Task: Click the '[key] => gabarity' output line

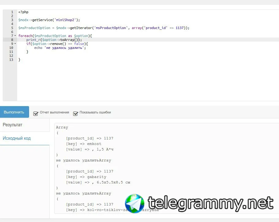Action: click(x=86, y=177)
